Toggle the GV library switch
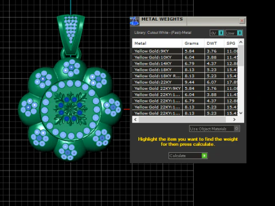Image resolution: width=275 pixels, height=206 pixels. (x=217, y=33)
